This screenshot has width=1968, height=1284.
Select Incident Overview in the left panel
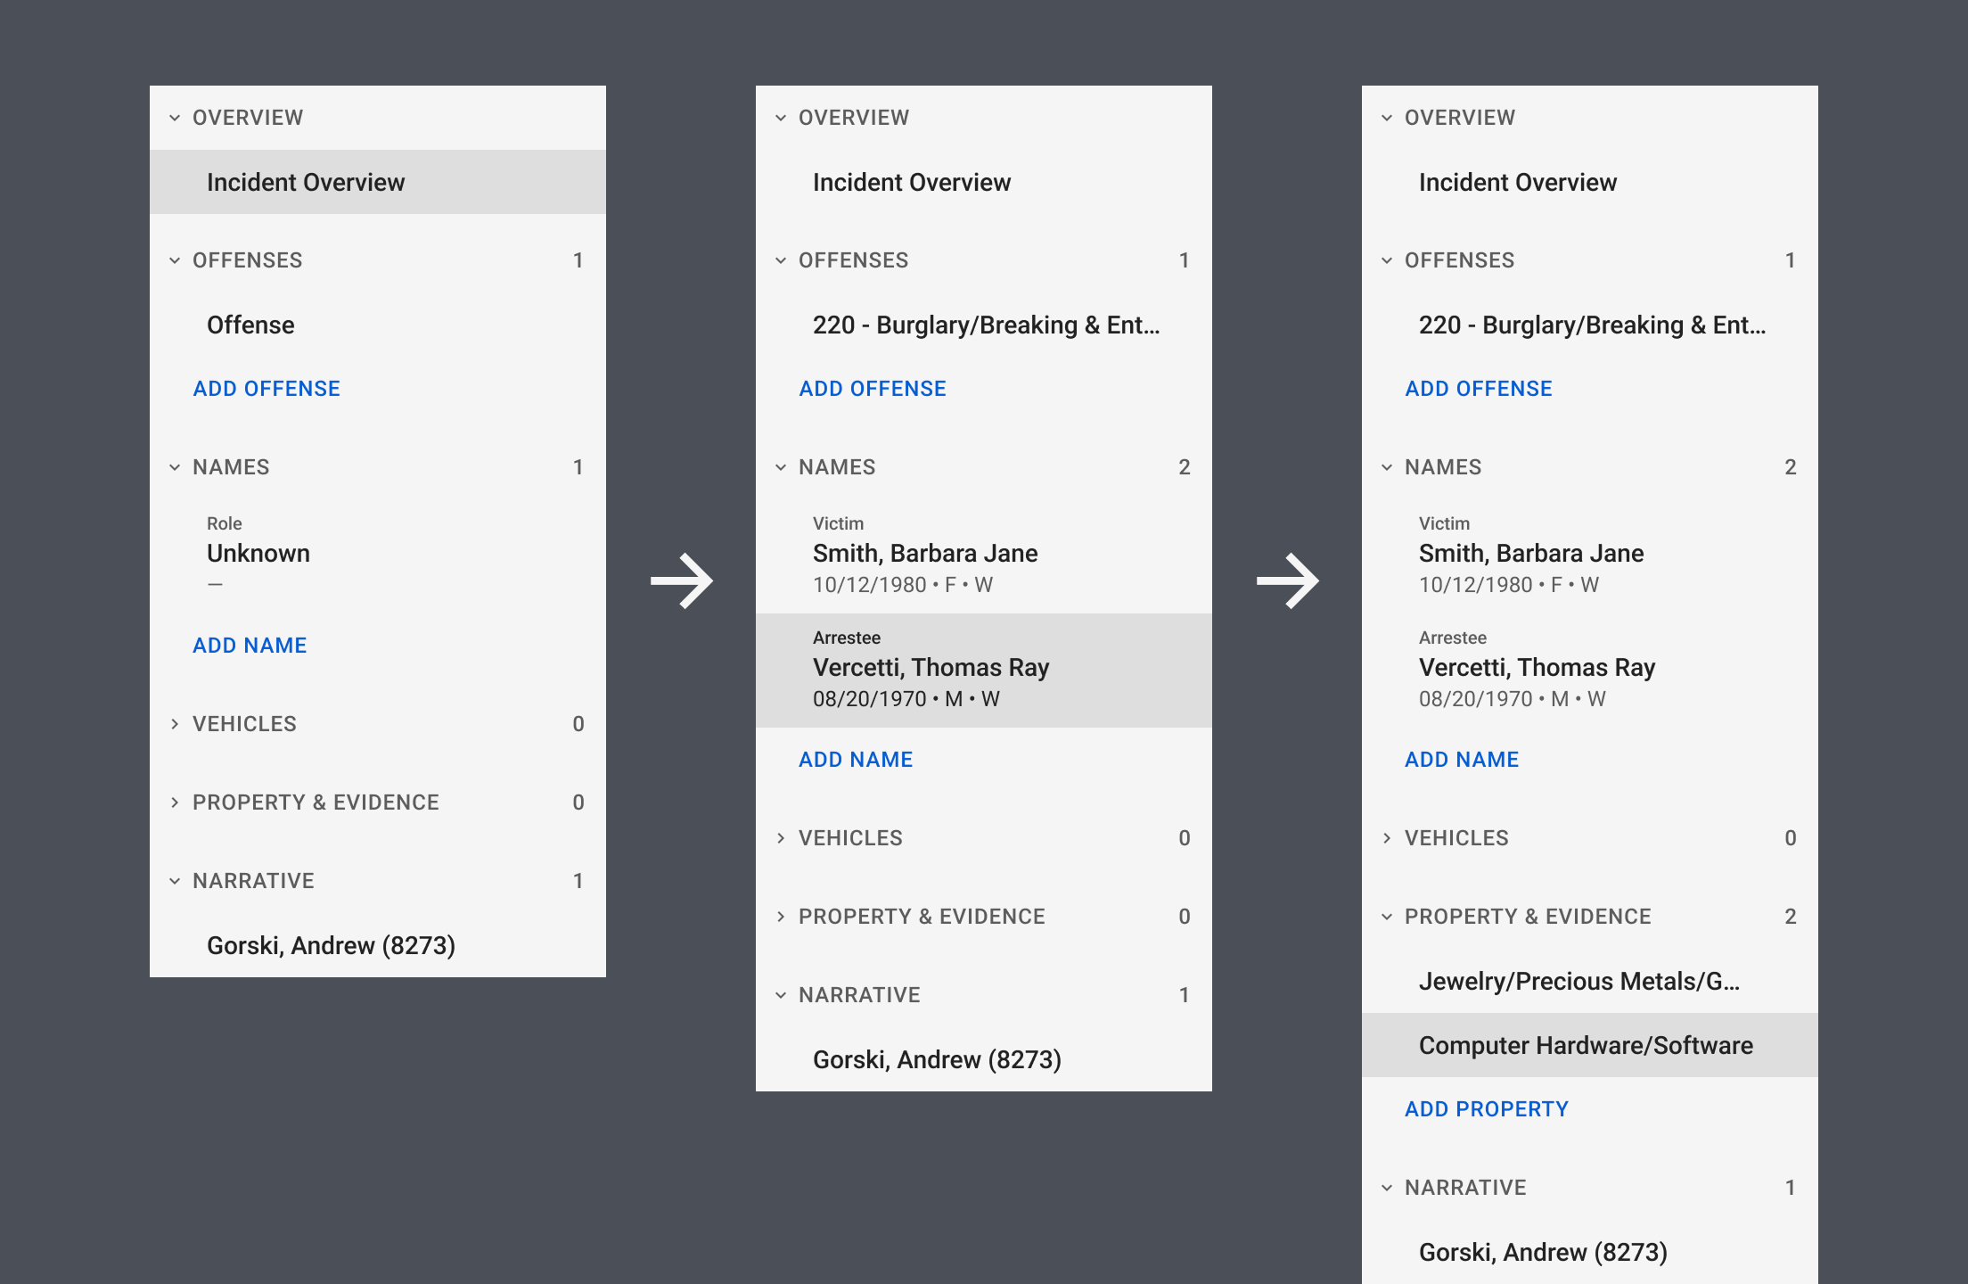(378, 182)
